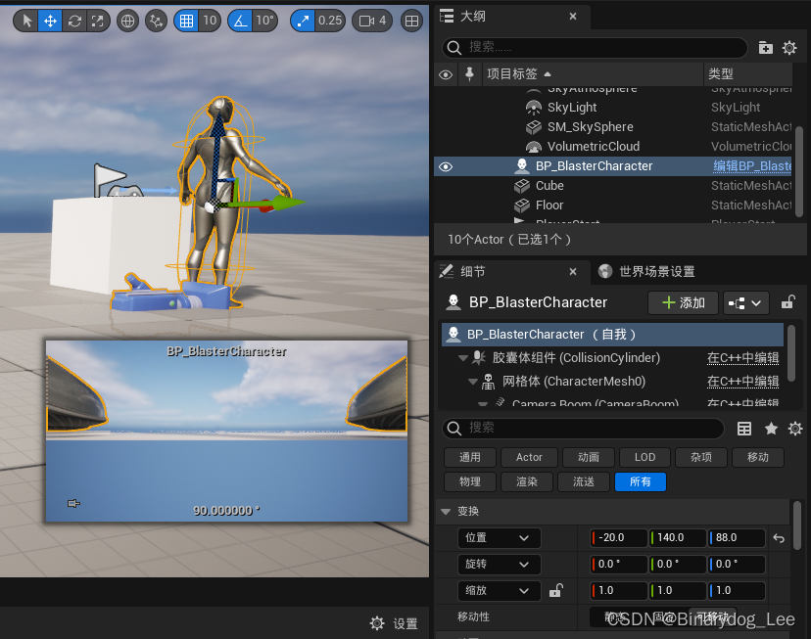Image resolution: width=811 pixels, height=639 pixels.
Task: Toggle world coordinate system globe
Action: [x=127, y=21]
